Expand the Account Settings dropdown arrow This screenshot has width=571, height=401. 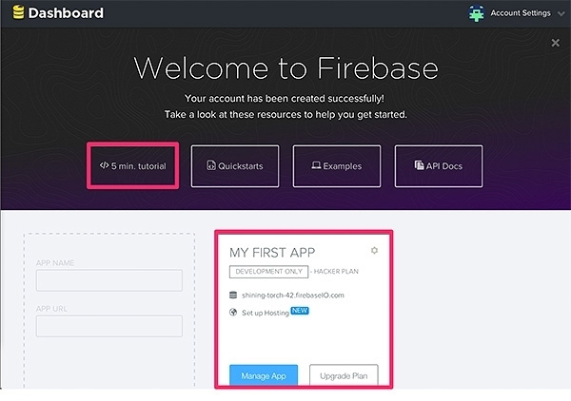point(561,13)
